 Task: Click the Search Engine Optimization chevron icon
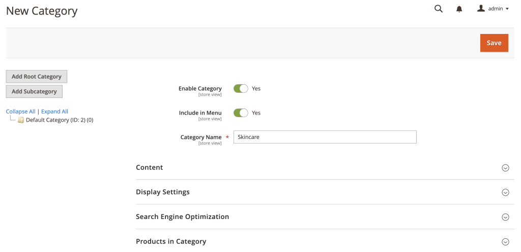click(x=505, y=217)
